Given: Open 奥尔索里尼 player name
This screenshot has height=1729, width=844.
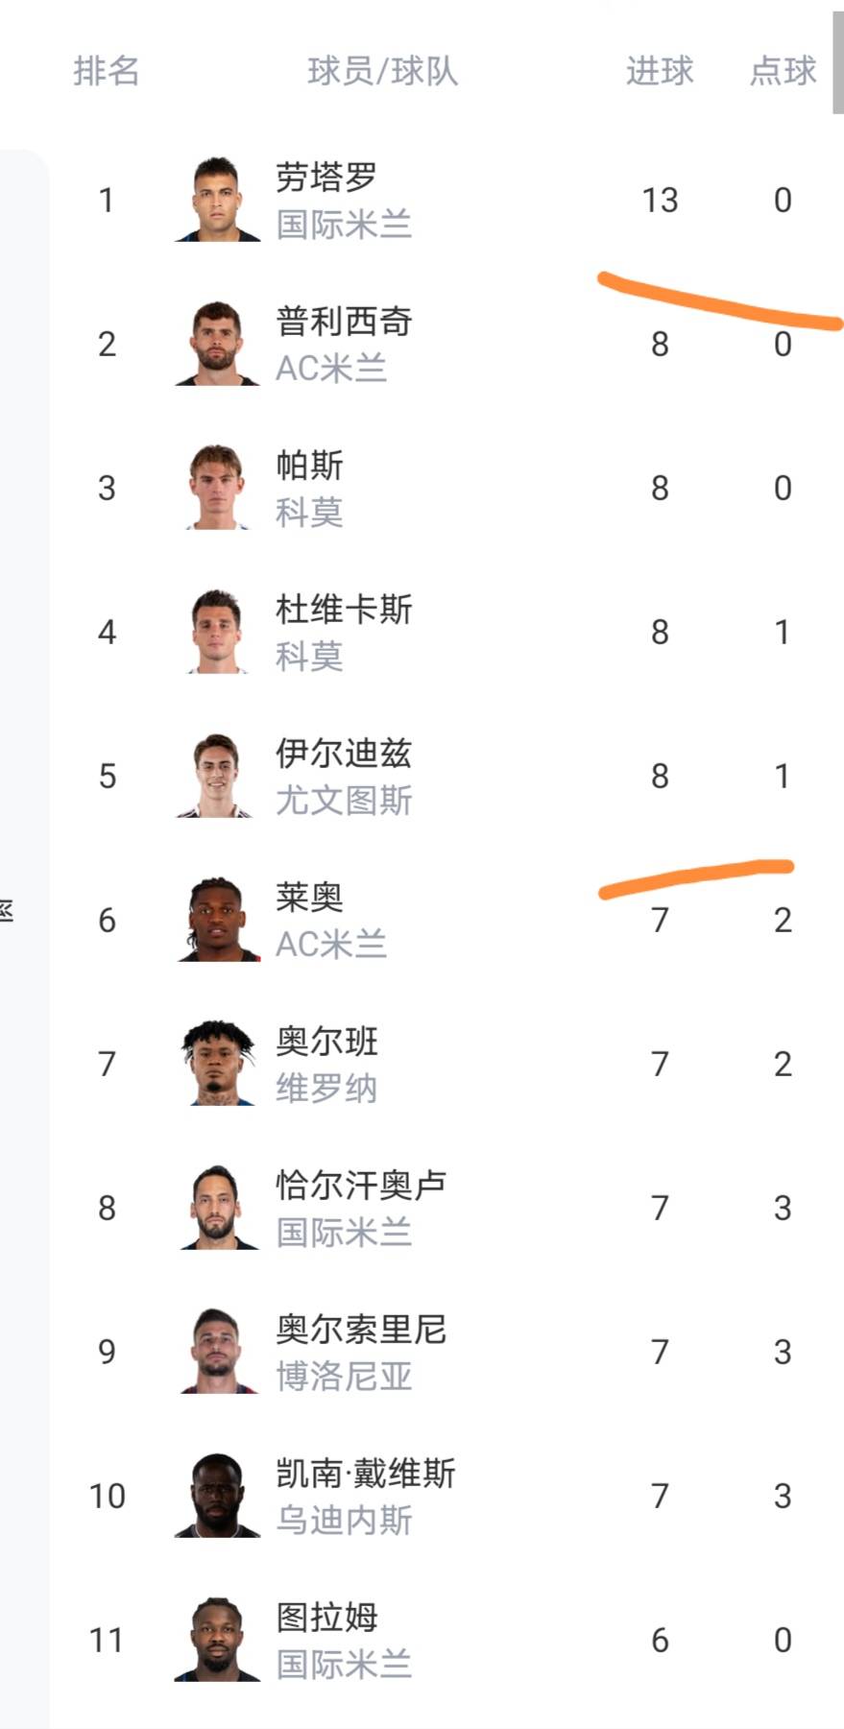Looking at the screenshot, I should coord(361,1329).
